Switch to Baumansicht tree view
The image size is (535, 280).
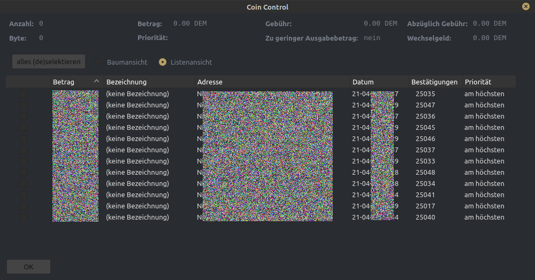(100, 62)
